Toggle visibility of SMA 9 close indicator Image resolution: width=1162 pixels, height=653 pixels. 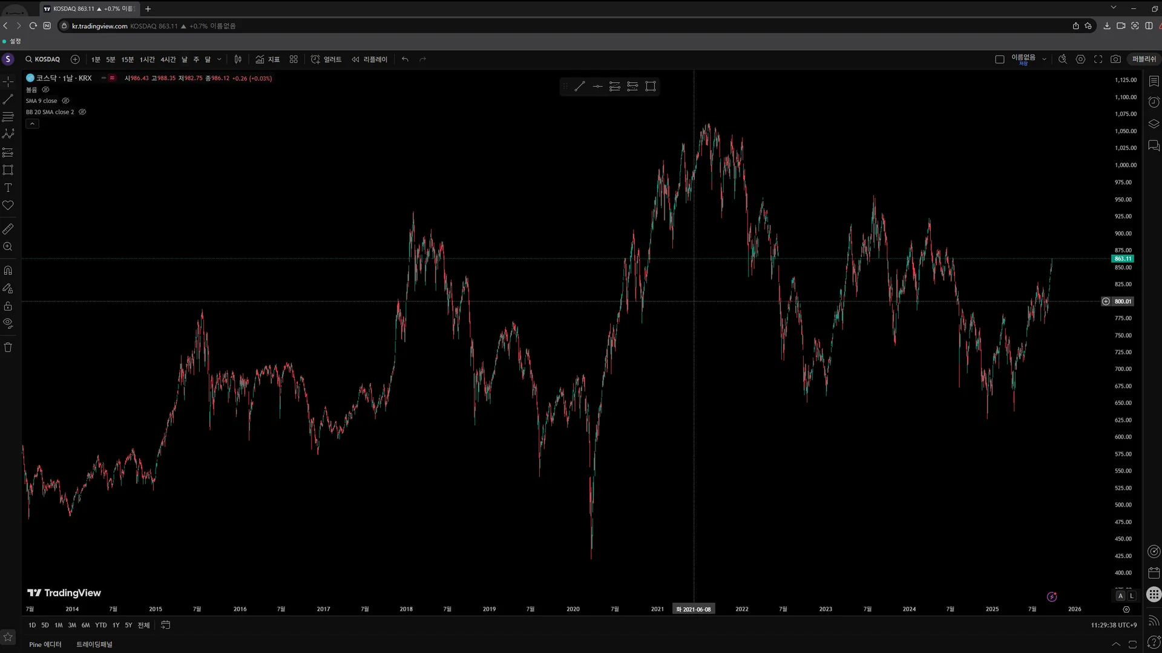[65, 101]
